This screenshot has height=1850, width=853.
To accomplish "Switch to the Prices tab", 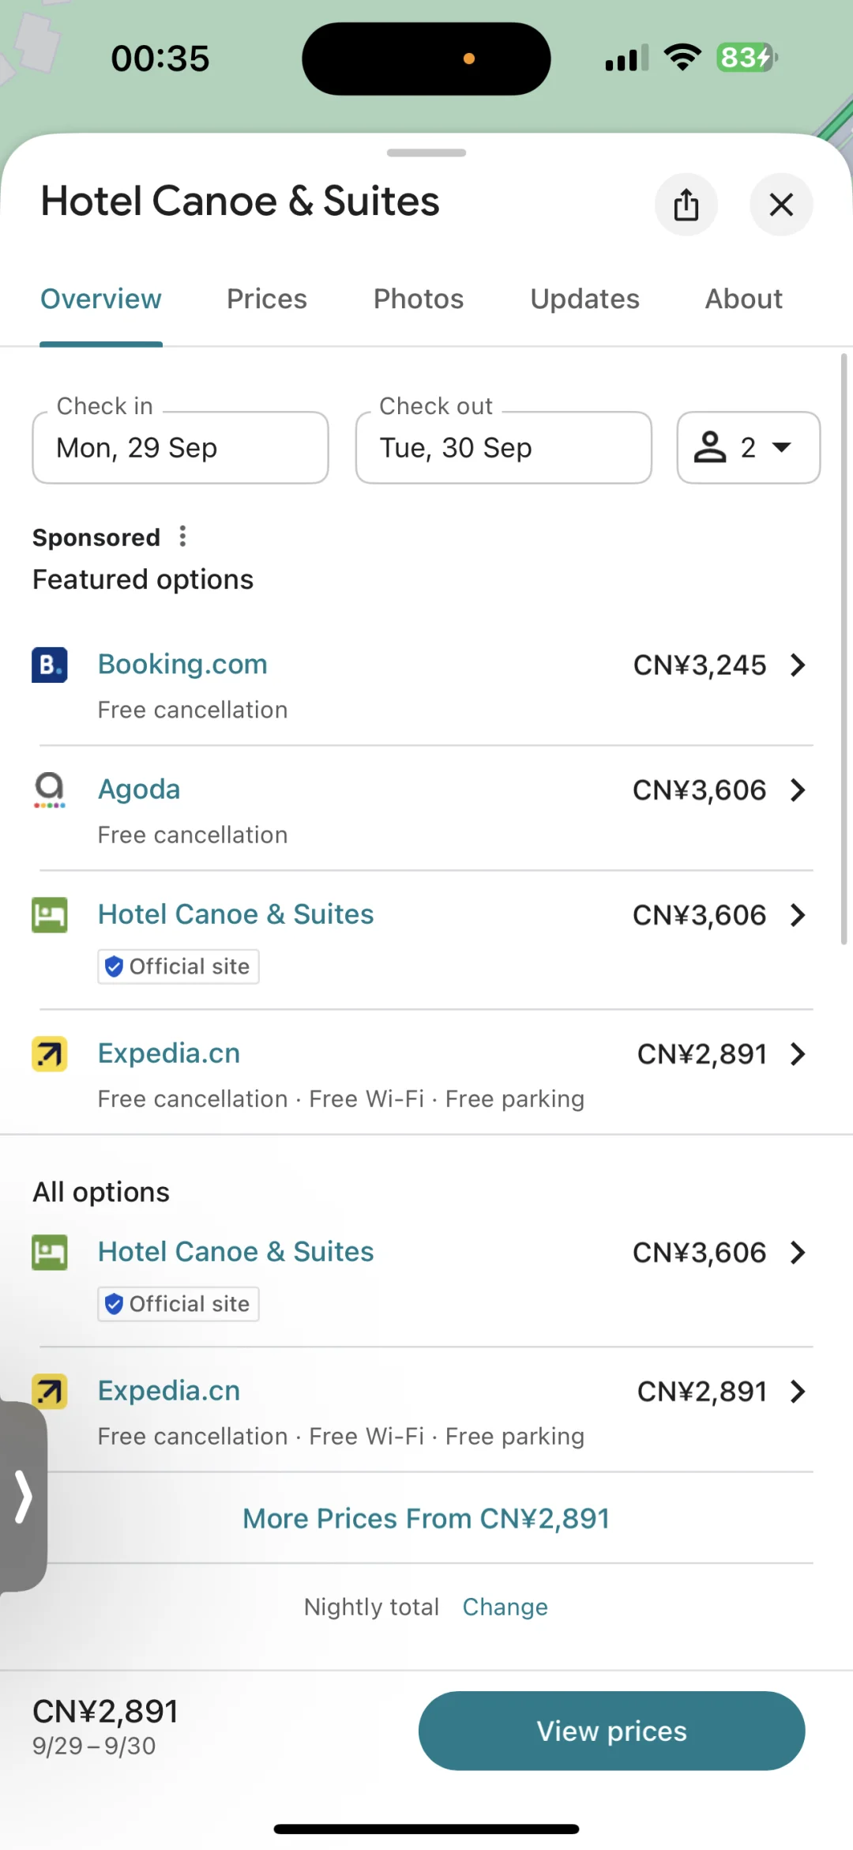I will pos(266,300).
